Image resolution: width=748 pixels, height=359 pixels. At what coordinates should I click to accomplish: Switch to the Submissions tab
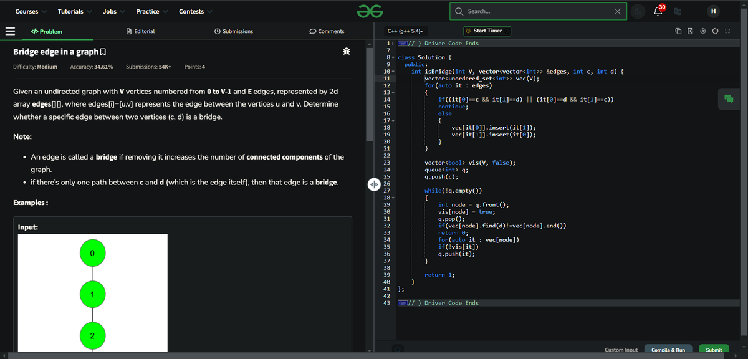(x=234, y=31)
